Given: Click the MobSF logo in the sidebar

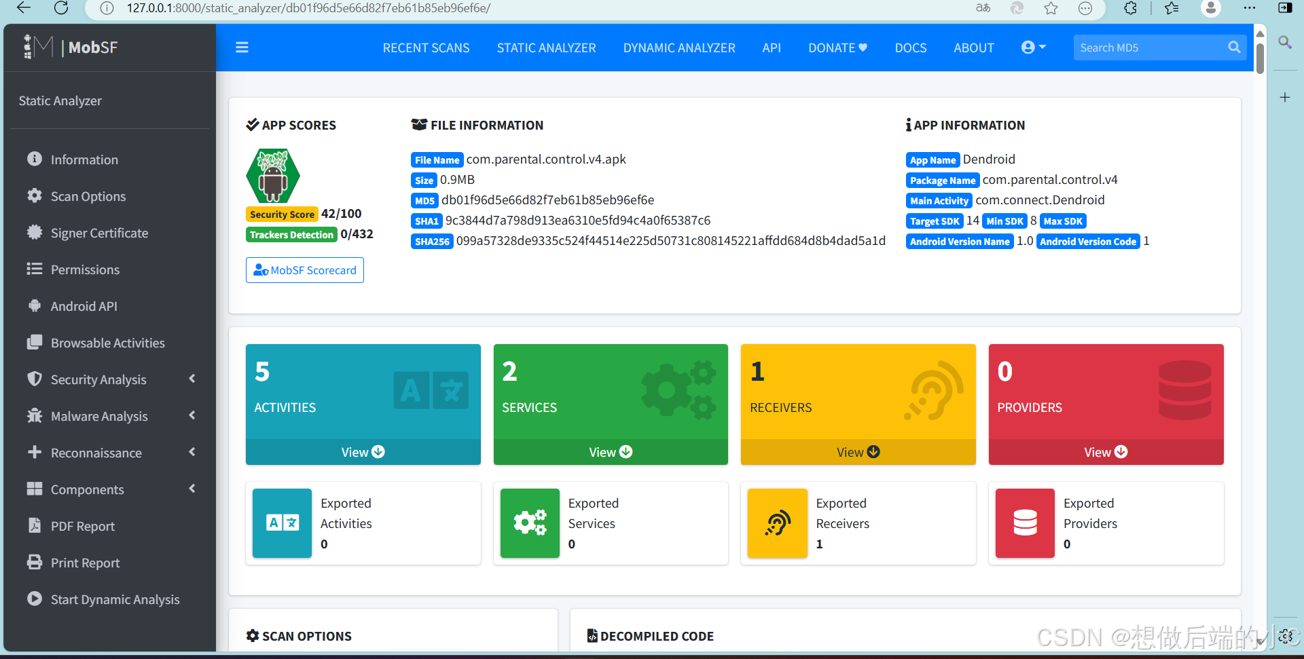Looking at the screenshot, I should click(x=71, y=47).
